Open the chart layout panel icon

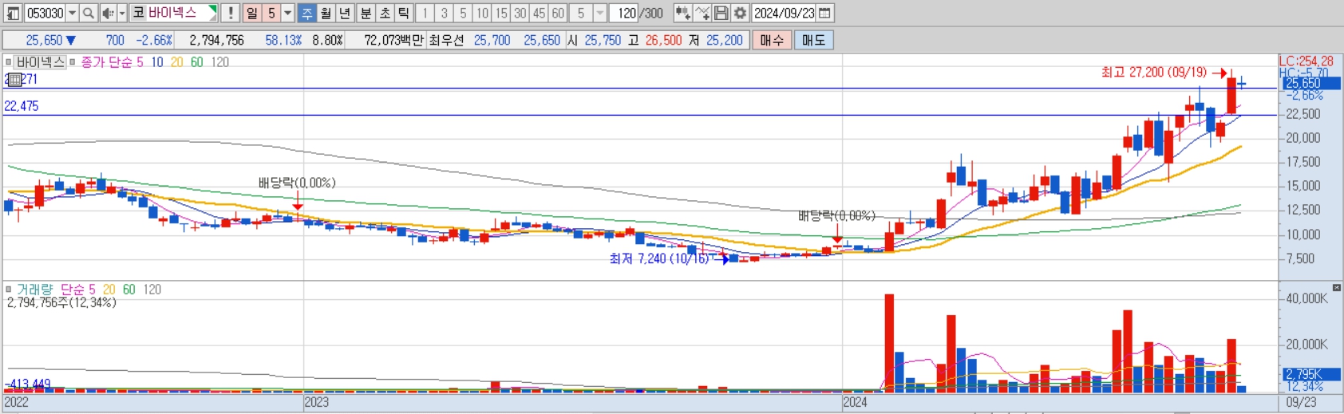click(x=14, y=13)
